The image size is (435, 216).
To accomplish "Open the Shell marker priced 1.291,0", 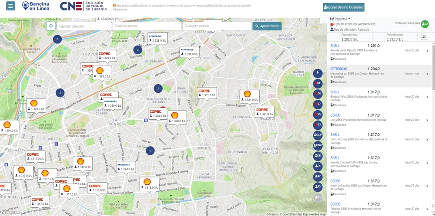I will tap(7, 127).
